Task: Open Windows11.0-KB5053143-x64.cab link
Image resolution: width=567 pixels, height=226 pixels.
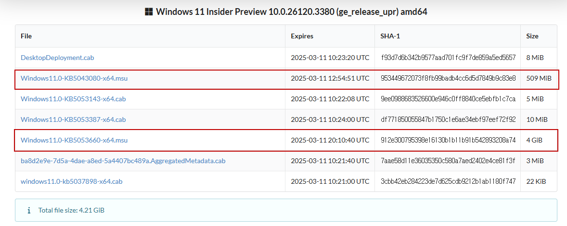Action: 74,99
